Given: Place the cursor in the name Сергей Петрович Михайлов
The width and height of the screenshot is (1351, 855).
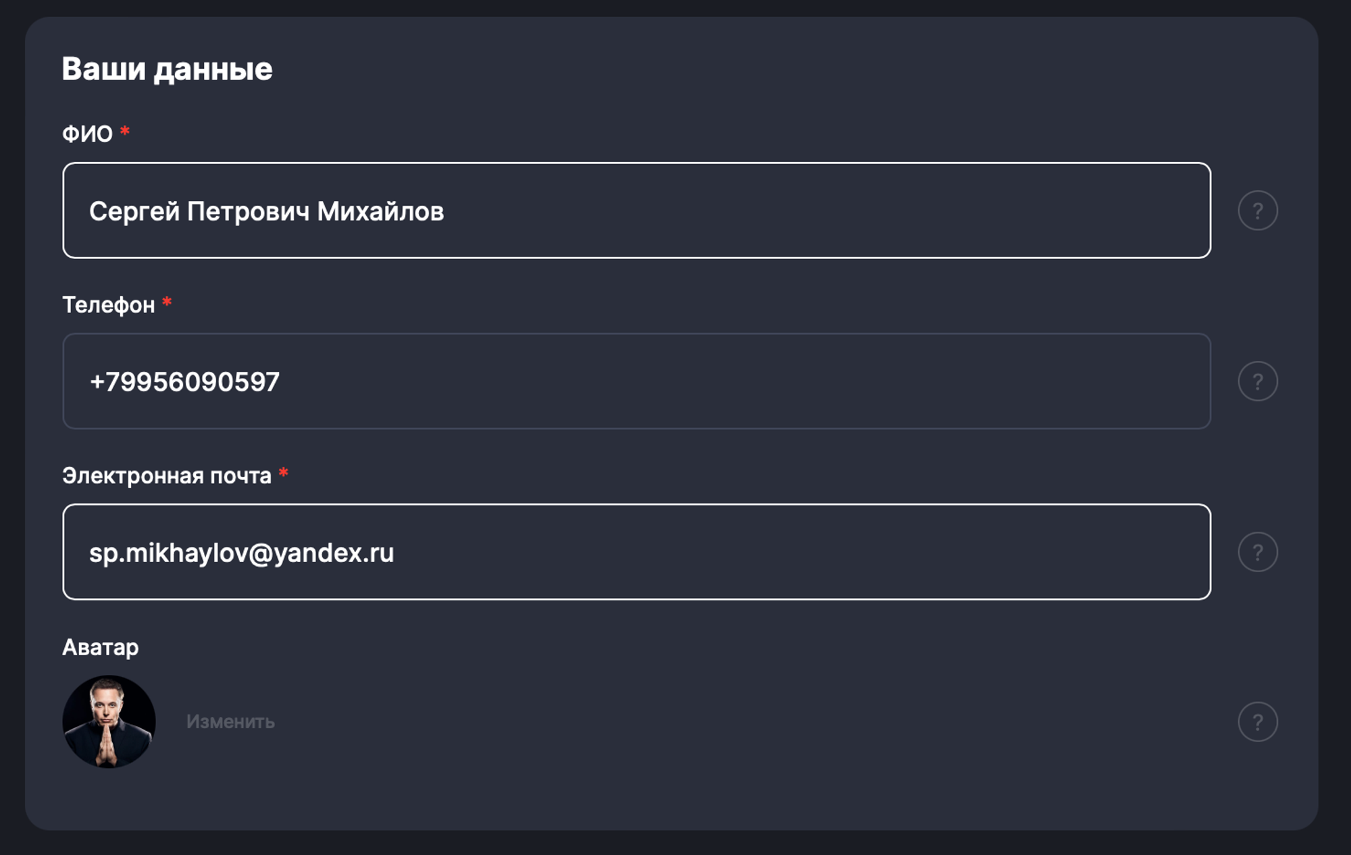Looking at the screenshot, I should click(x=266, y=211).
